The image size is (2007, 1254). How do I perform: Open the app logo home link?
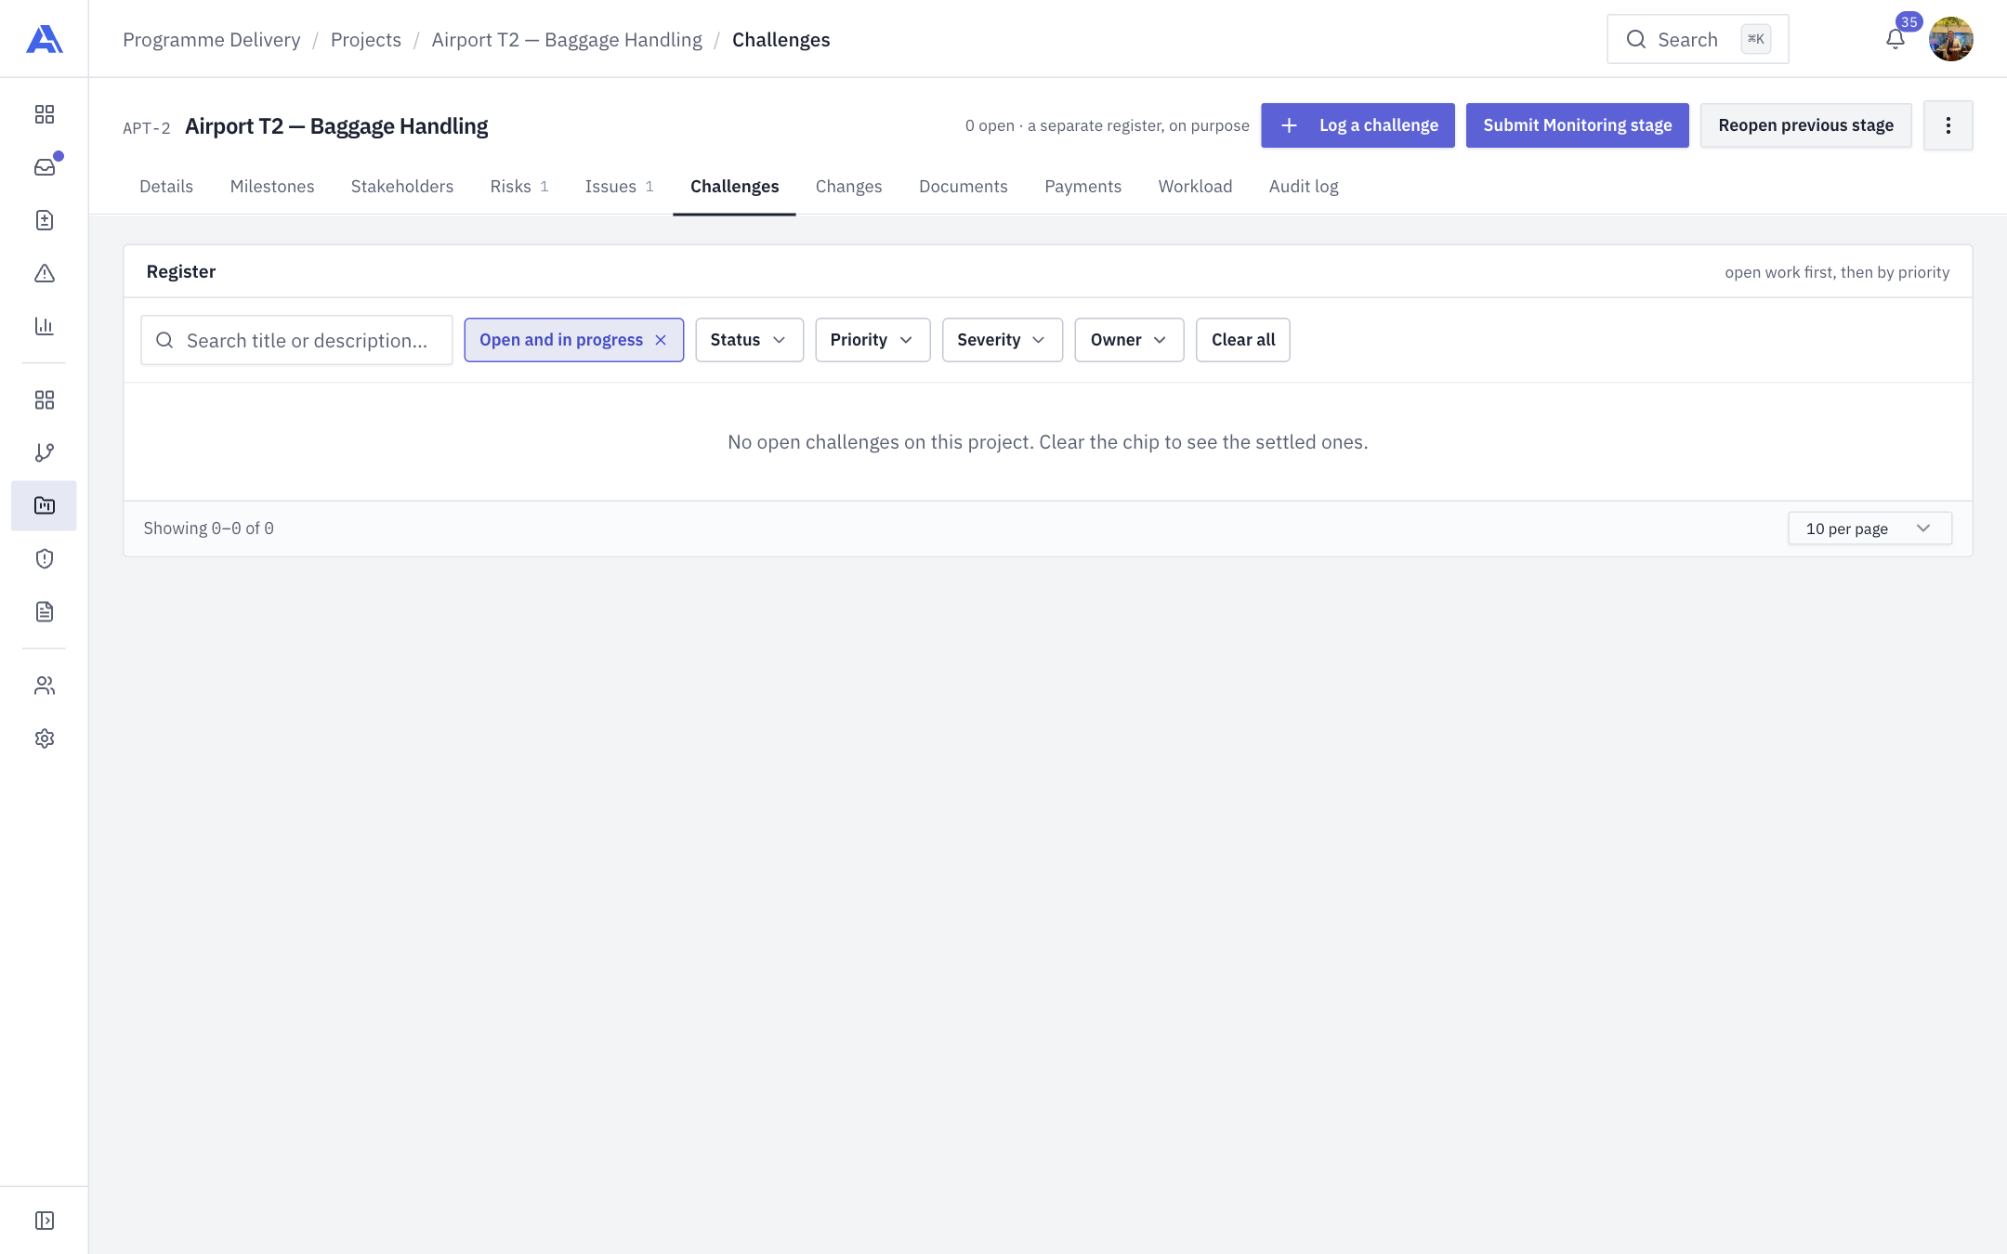tap(45, 39)
